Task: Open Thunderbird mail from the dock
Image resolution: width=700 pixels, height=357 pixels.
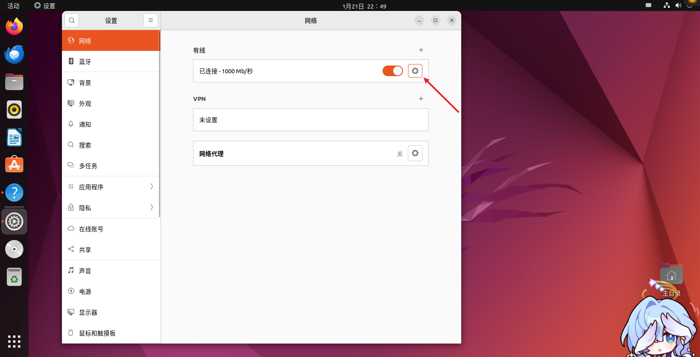Action: pos(14,55)
